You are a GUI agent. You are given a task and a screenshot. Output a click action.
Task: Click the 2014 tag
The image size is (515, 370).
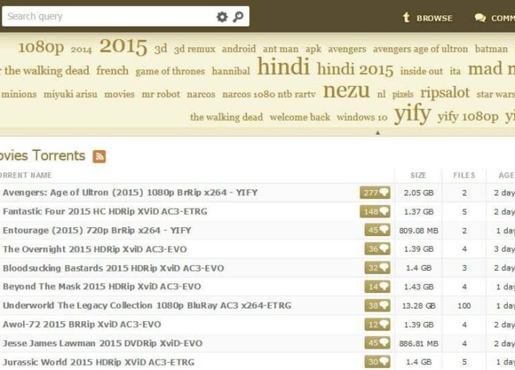[x=81, y=50]
